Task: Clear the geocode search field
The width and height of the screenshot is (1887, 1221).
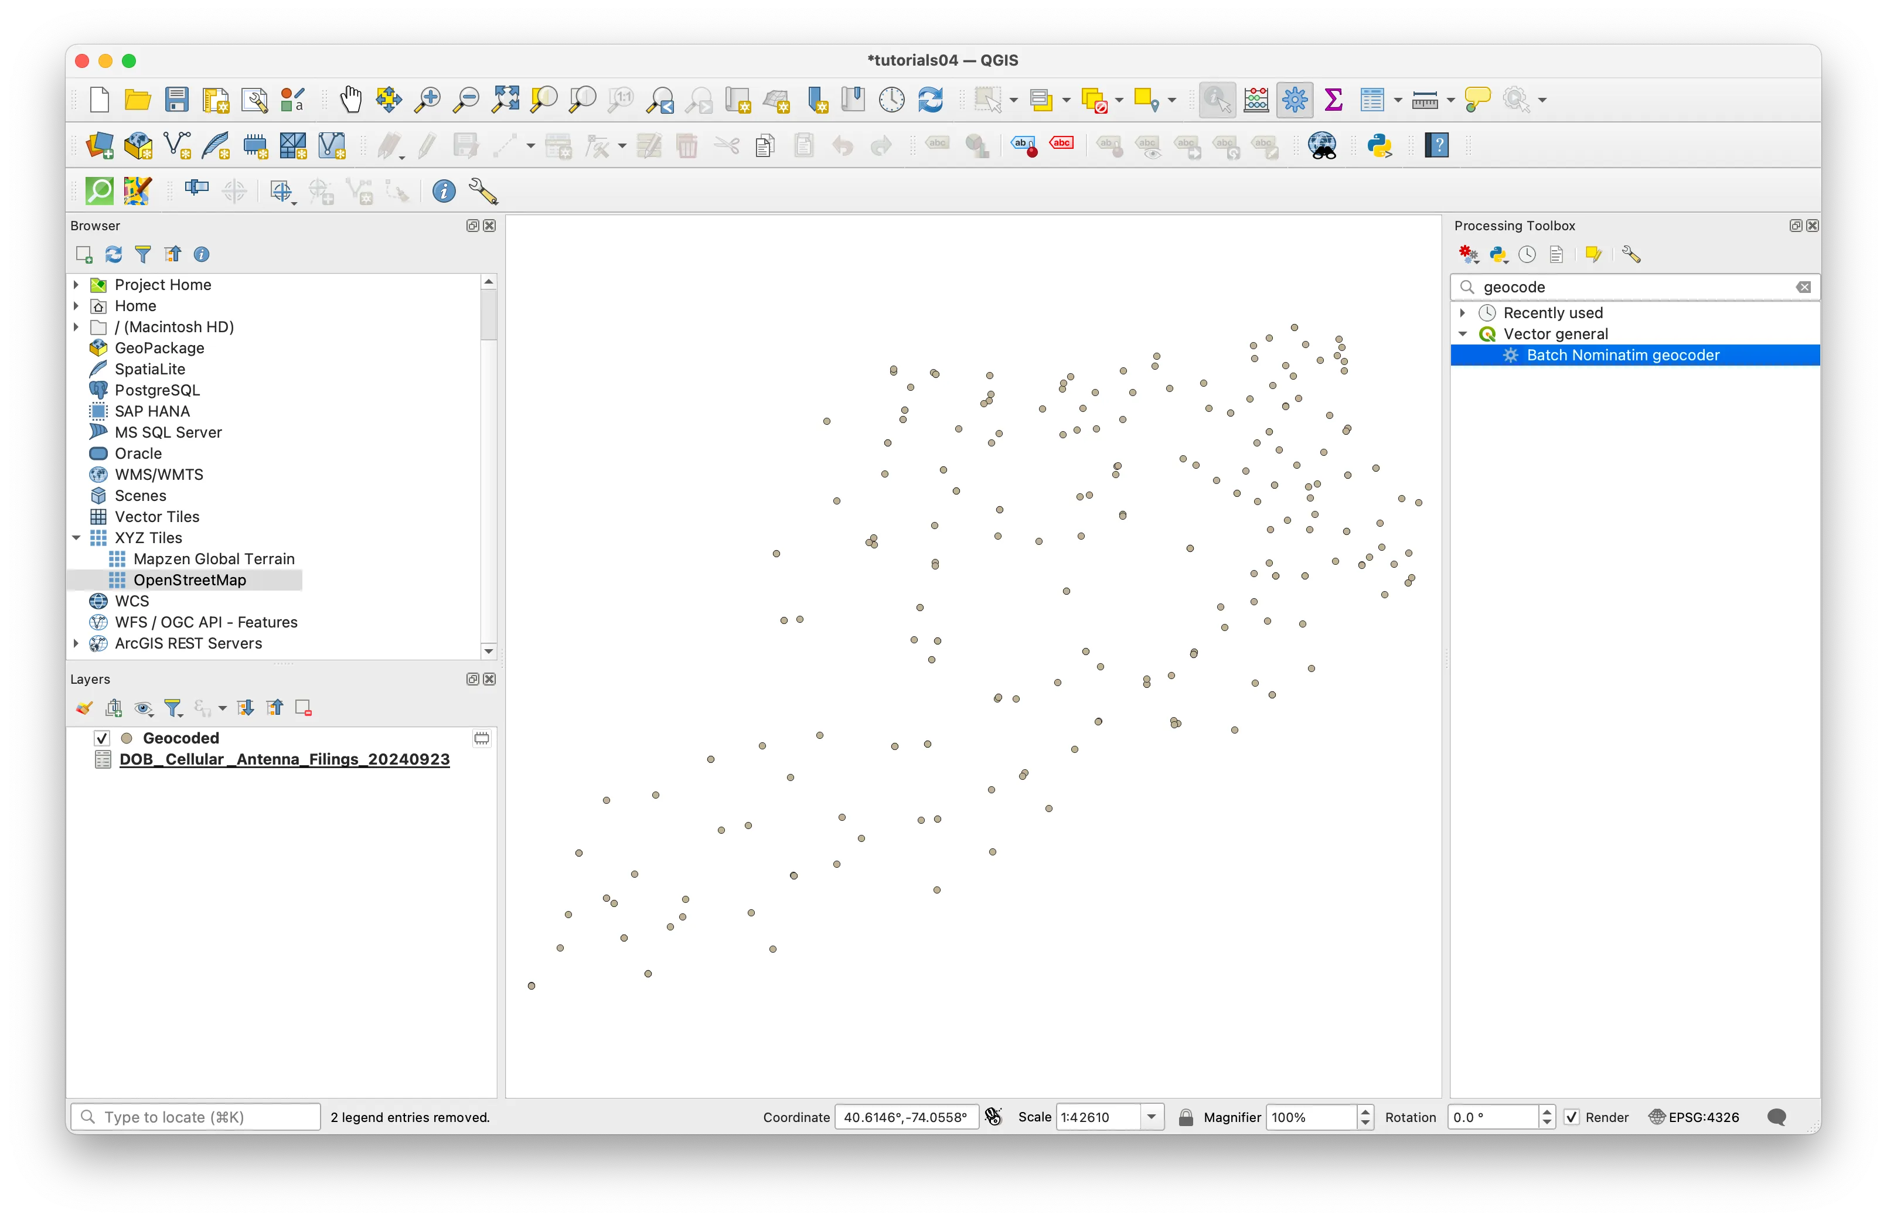Action: [1804, 287]
